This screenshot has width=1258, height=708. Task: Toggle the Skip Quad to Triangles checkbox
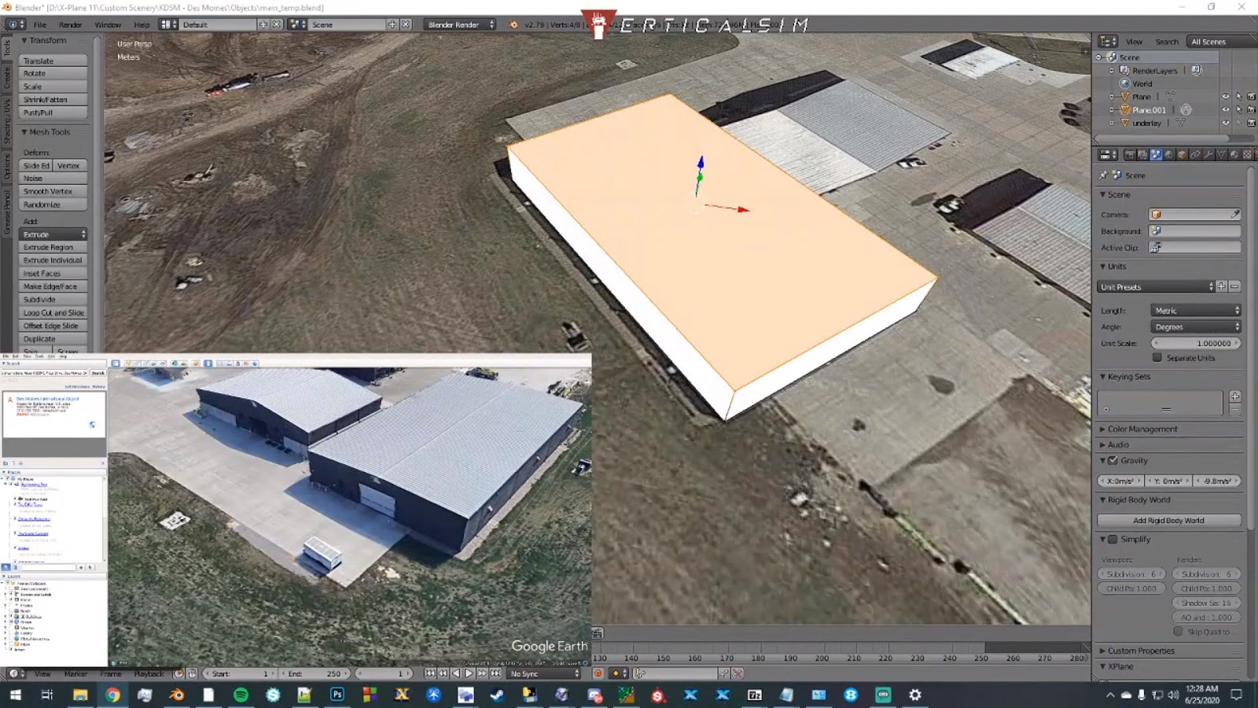[1178, 632]
